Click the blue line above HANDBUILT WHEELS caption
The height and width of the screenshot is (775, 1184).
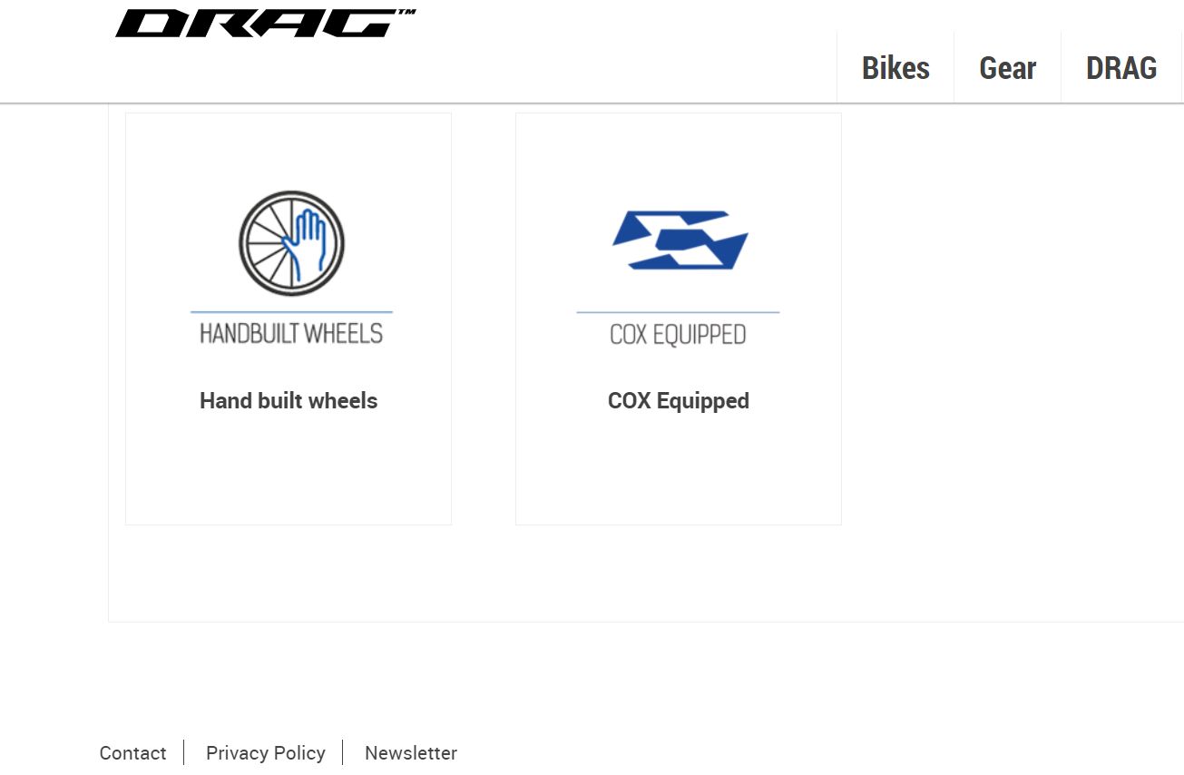coord(291,312)
